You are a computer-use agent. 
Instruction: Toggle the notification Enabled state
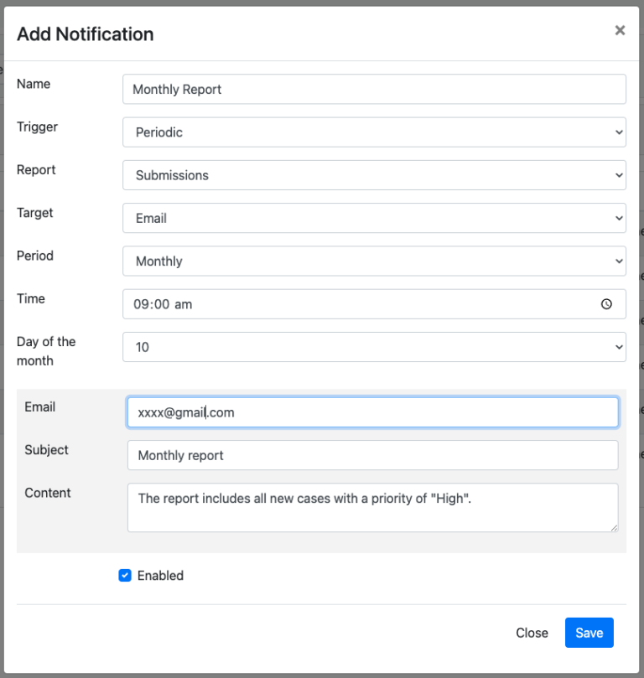(x=124, y=576)
